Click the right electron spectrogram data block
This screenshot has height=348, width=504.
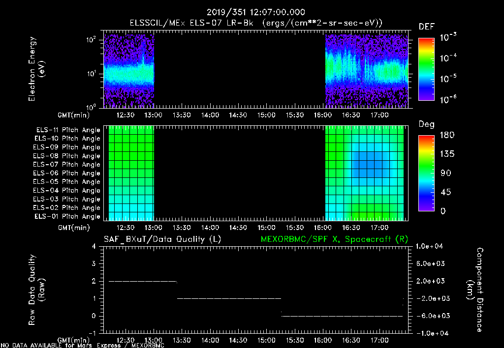click(x=367, y=71)
